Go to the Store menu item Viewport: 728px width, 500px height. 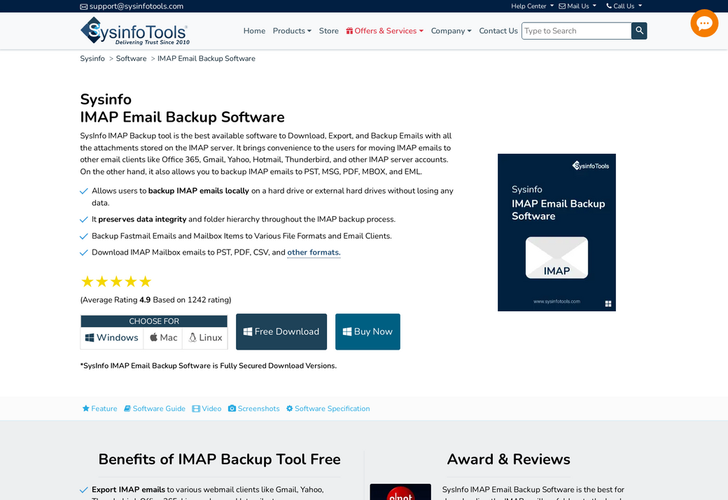[x=328, y=31]
